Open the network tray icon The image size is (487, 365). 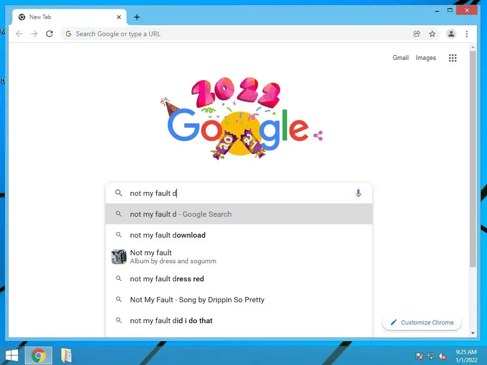tap(430, 356)
